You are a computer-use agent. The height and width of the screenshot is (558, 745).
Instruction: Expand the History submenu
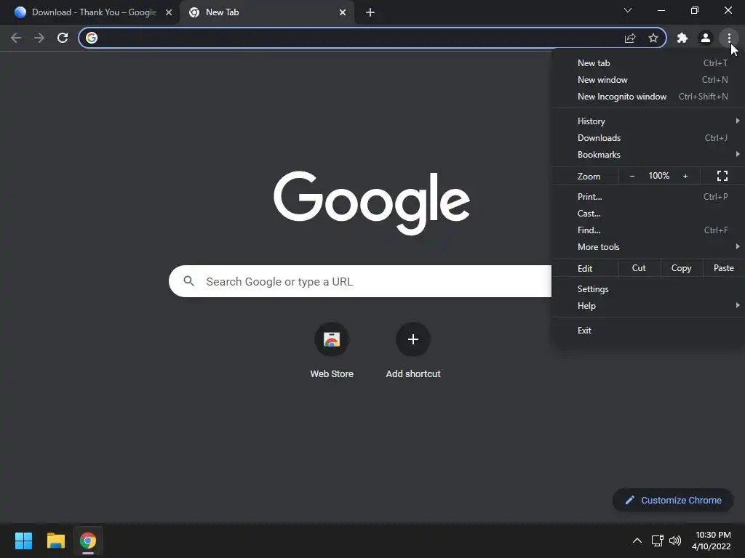(648, 121)
